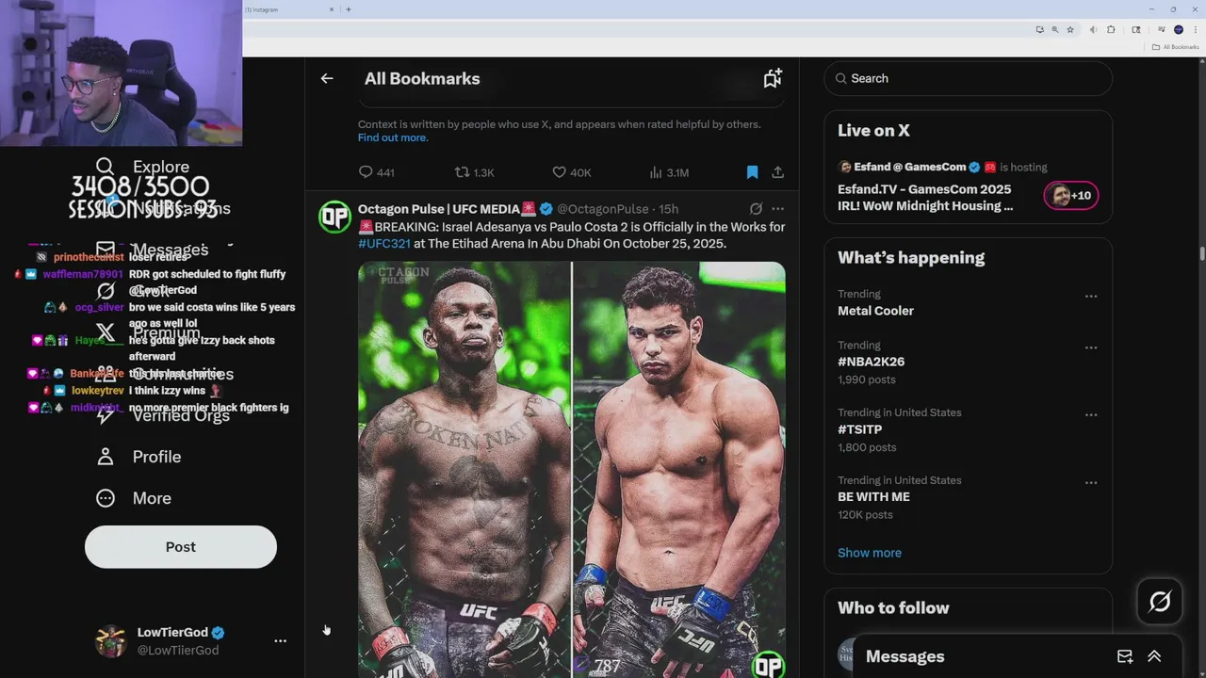This screenshot has height=678, width=1206.
Task: Open the LowTierGod account avatar
Action: click(111, 640)
